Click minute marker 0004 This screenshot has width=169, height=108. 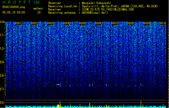pyautogui.click(x=66, y=23)
